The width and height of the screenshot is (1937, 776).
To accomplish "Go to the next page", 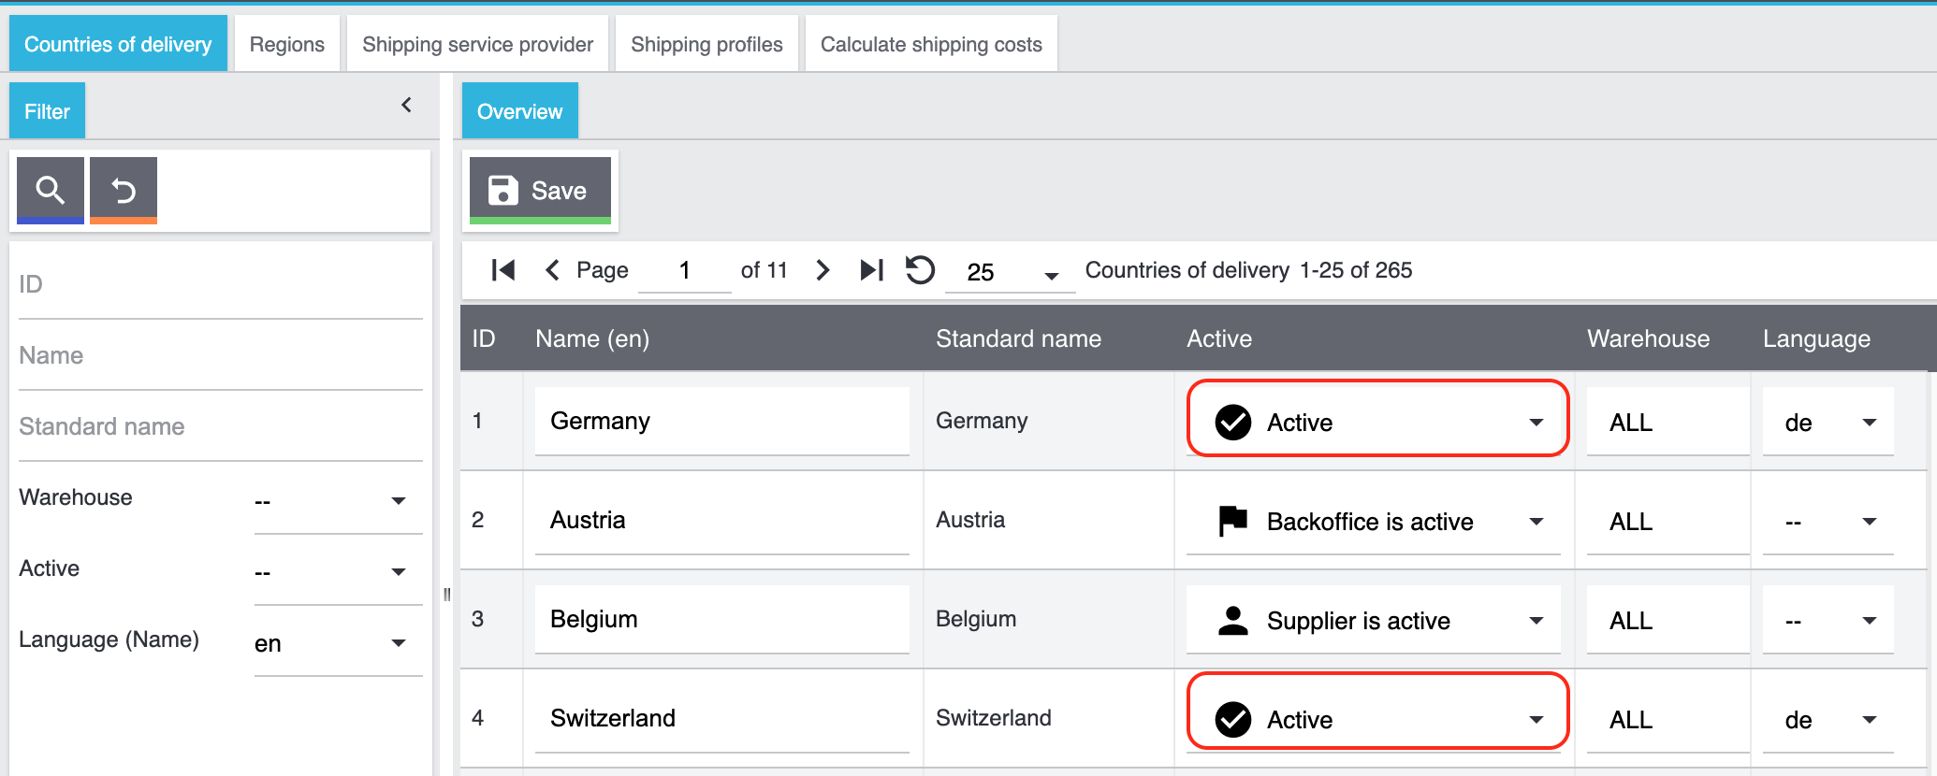I will coord(823,270).
